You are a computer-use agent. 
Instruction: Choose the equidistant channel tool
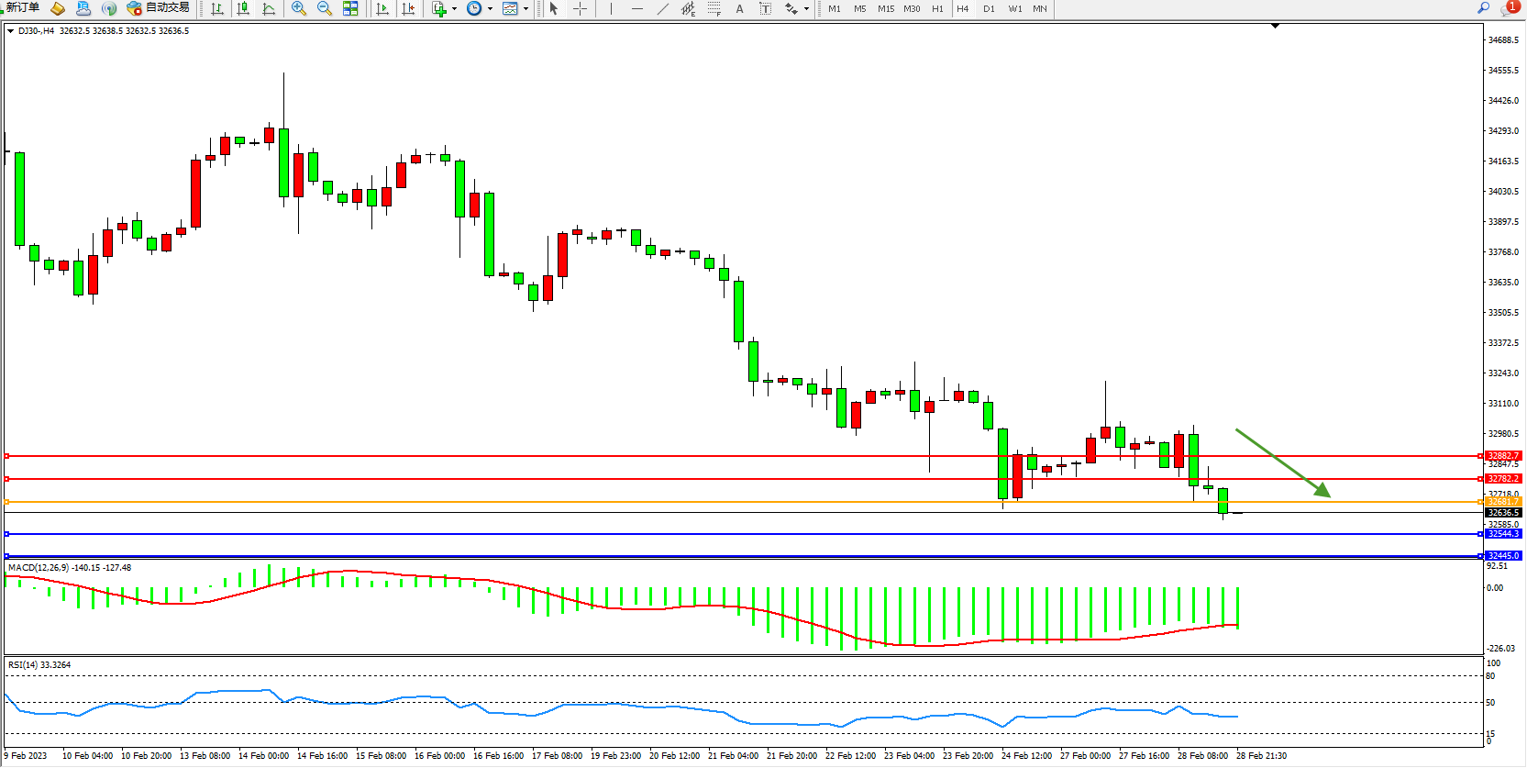688,8
